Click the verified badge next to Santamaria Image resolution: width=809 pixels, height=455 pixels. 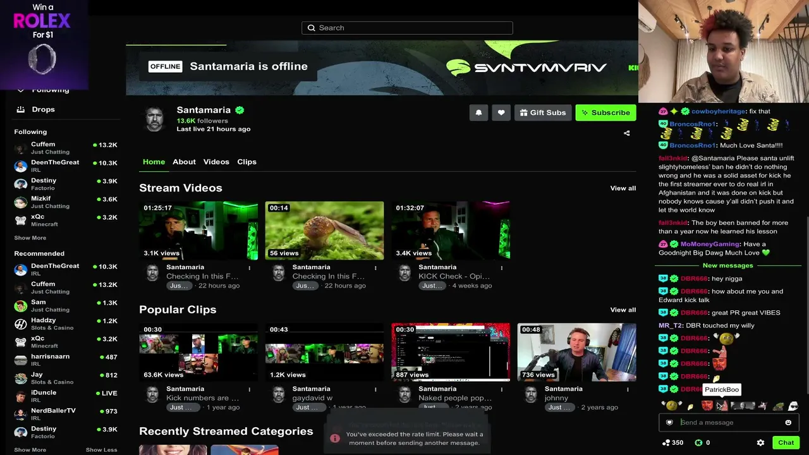coord(240,110)
